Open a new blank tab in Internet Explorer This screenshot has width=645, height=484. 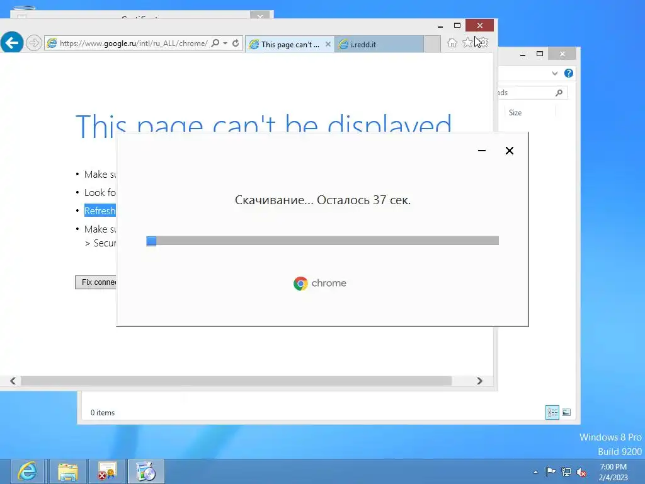click(432, 44)
